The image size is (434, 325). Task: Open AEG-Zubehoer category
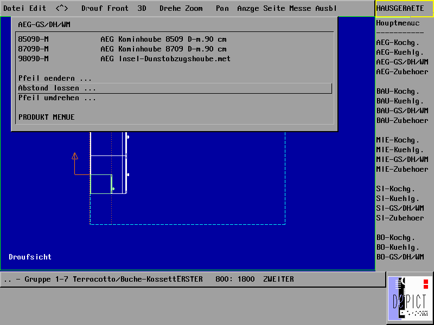402,72
